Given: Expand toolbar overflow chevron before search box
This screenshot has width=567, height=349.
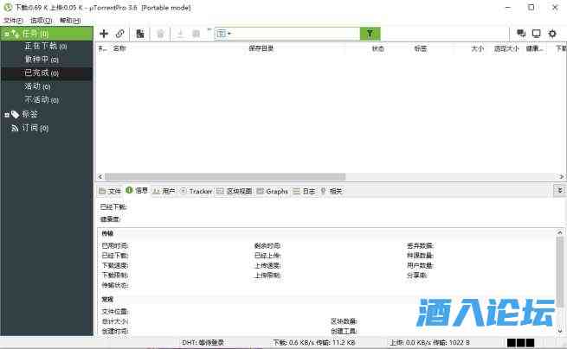Looking at the screenshot, I should 209,29.
